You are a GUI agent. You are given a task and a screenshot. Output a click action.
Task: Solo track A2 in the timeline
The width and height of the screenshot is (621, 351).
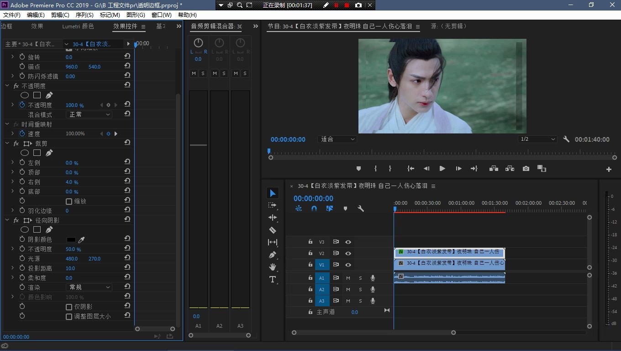[360, 289]
